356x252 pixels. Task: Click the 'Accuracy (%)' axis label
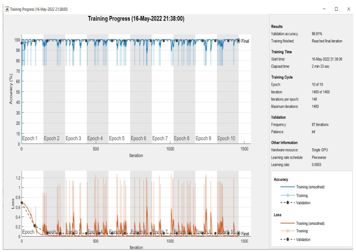(x=11, y=89)
